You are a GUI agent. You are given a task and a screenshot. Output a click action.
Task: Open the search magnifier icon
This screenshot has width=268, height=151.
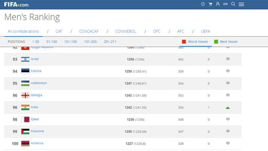(233, 4)
